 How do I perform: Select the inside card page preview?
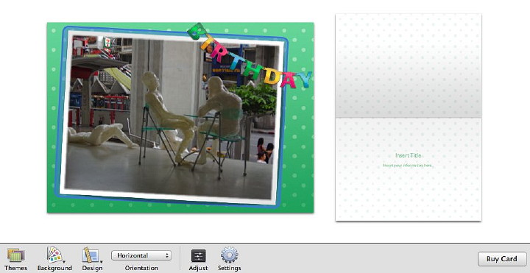[409, 118]
